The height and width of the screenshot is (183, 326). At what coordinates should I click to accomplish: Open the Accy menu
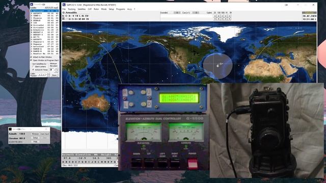click(129, 9)
